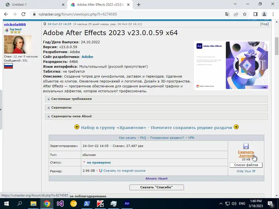The width and height of the screenshot is (279, 209).
Task: Click the Russian flag icon
Action: point(8,66)
